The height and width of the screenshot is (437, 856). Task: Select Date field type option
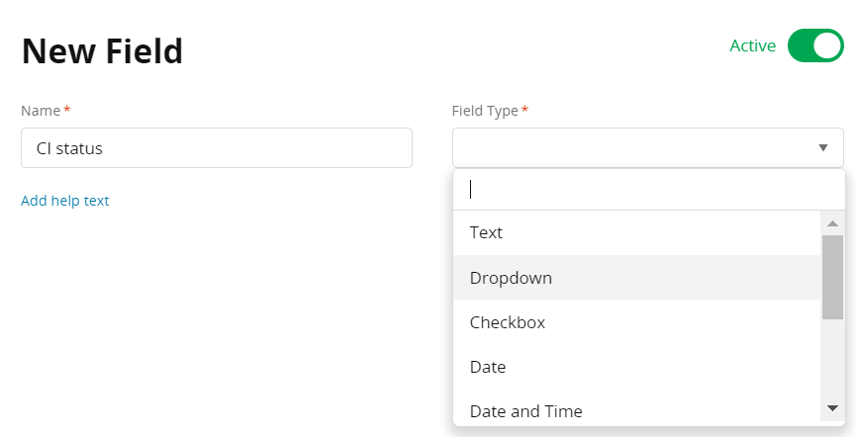coord(488,367)
